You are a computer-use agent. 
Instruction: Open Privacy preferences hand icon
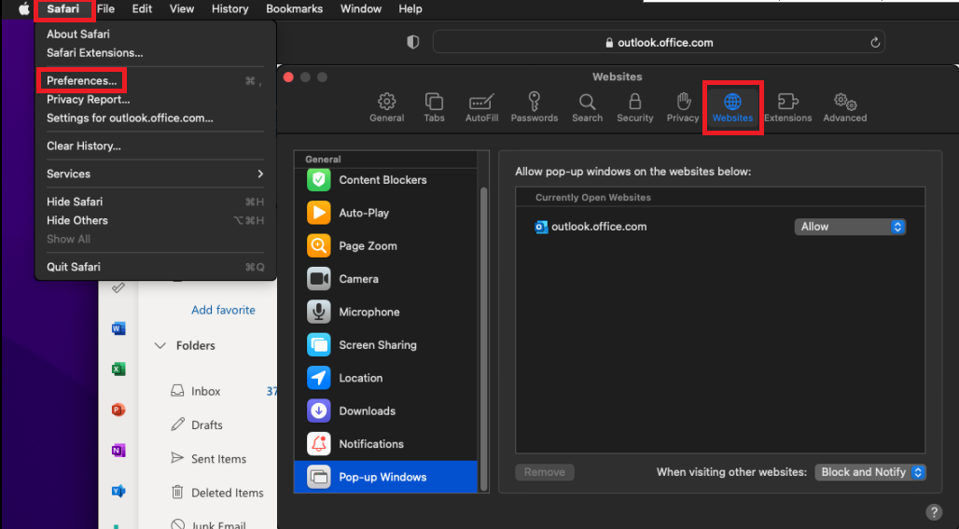[683, 106]
